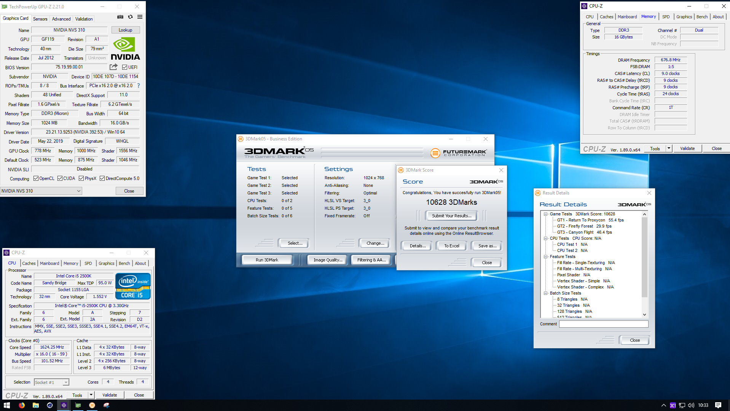This screenshot has height=411, width=730.
Task: Switch to CPU-Z via purple taskbar icon
Action: [x=64, y=405]
